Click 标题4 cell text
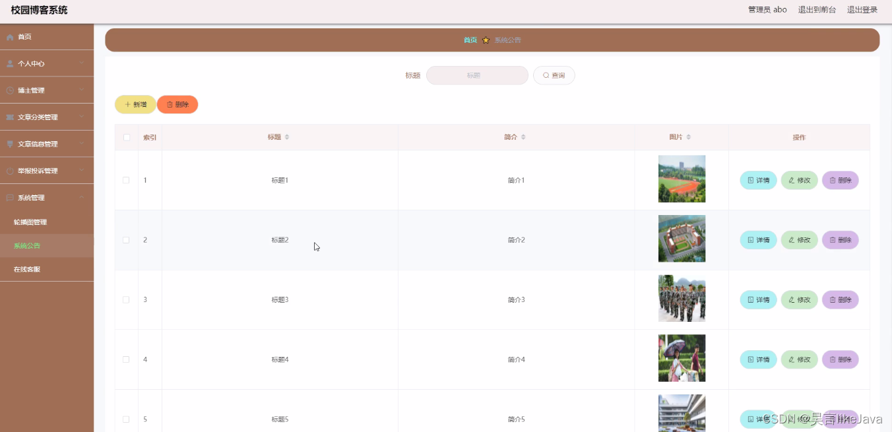Screen dimensions: 892x432 (x=280, y=359)
